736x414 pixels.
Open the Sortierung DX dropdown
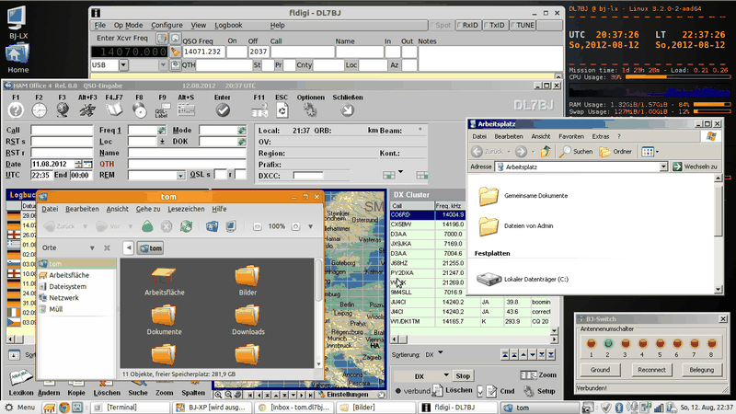(441, 352)
